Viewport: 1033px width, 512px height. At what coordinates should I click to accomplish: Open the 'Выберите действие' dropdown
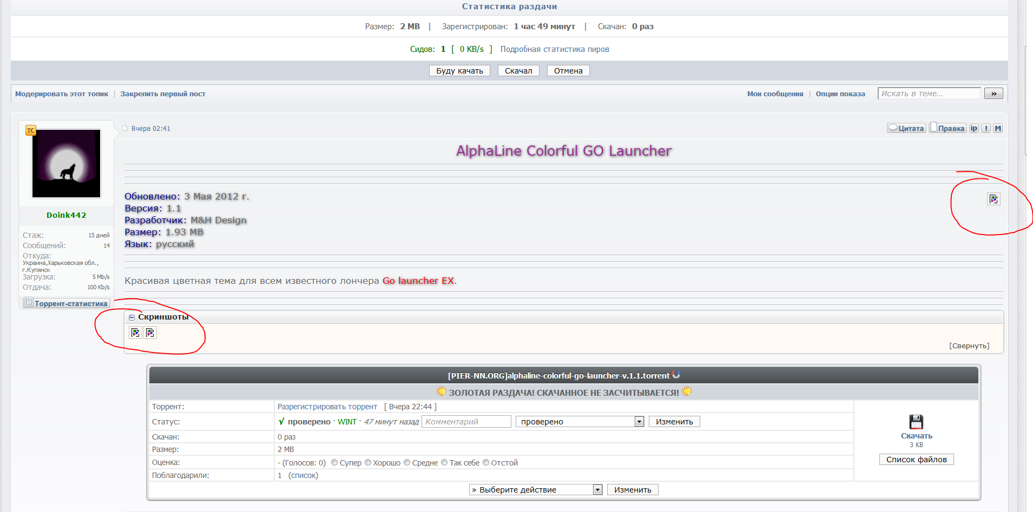(x=536, y=490)
